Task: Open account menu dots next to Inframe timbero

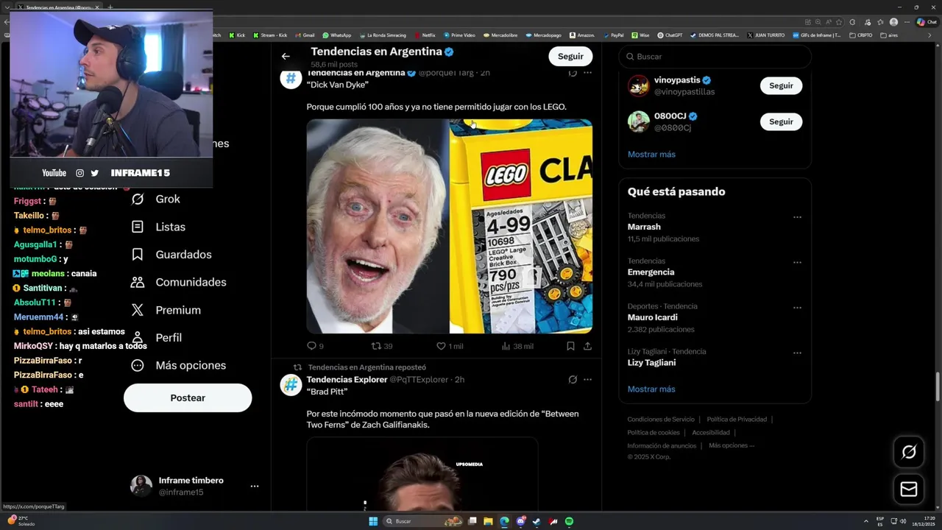Action: tap(254, 486)
